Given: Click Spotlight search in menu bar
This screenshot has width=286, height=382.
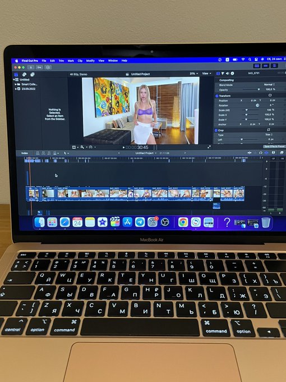Looking at the screenshot, I should click(x=250, y=60).
